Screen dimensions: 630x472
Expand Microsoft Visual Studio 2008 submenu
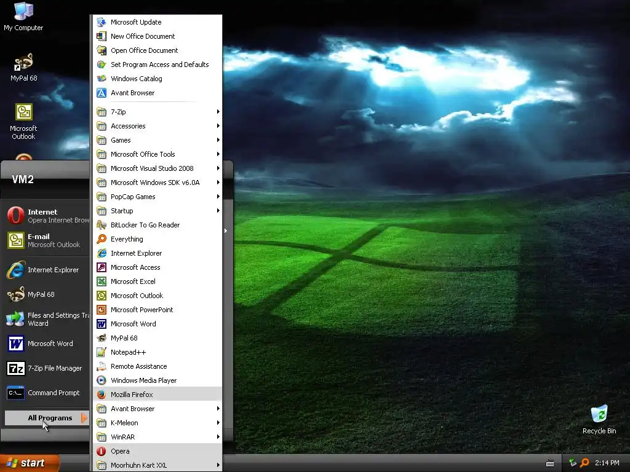157,168
